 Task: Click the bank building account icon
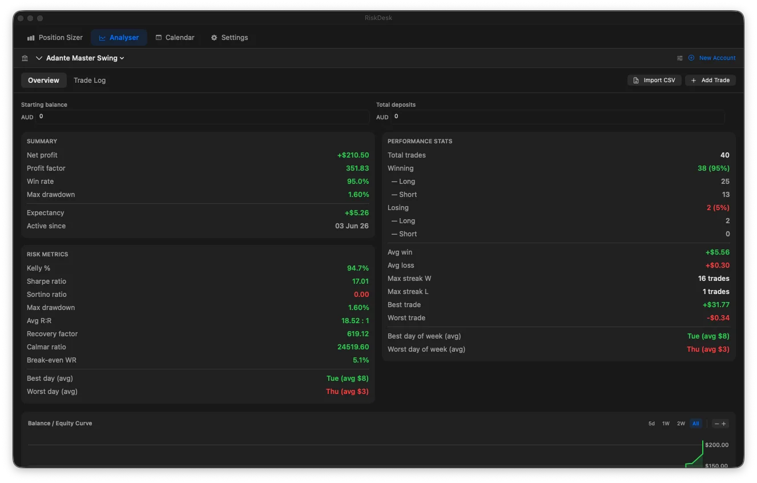[25, 58]
